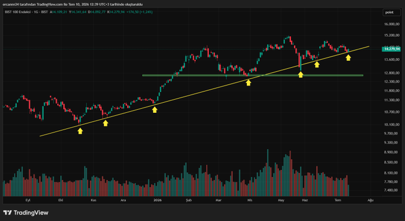
Task: Click the tallest volume bar in April
Action: coord(267,173)
